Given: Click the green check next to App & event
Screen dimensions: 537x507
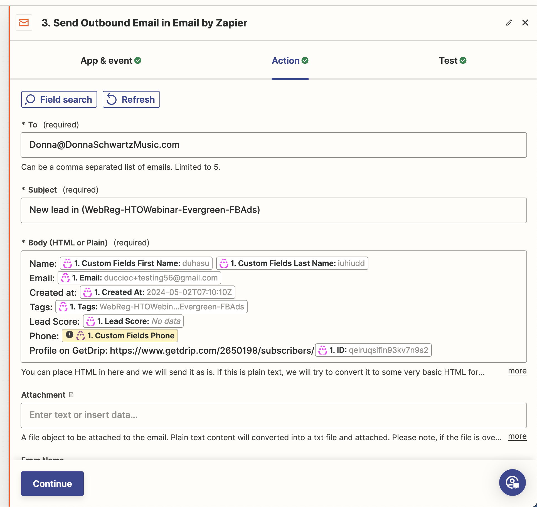Looking at the screenshot, I should click(x=138, y=60).
